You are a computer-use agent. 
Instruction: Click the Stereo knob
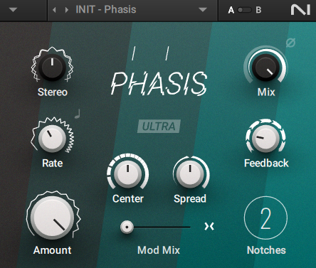(x=52, y=67)
